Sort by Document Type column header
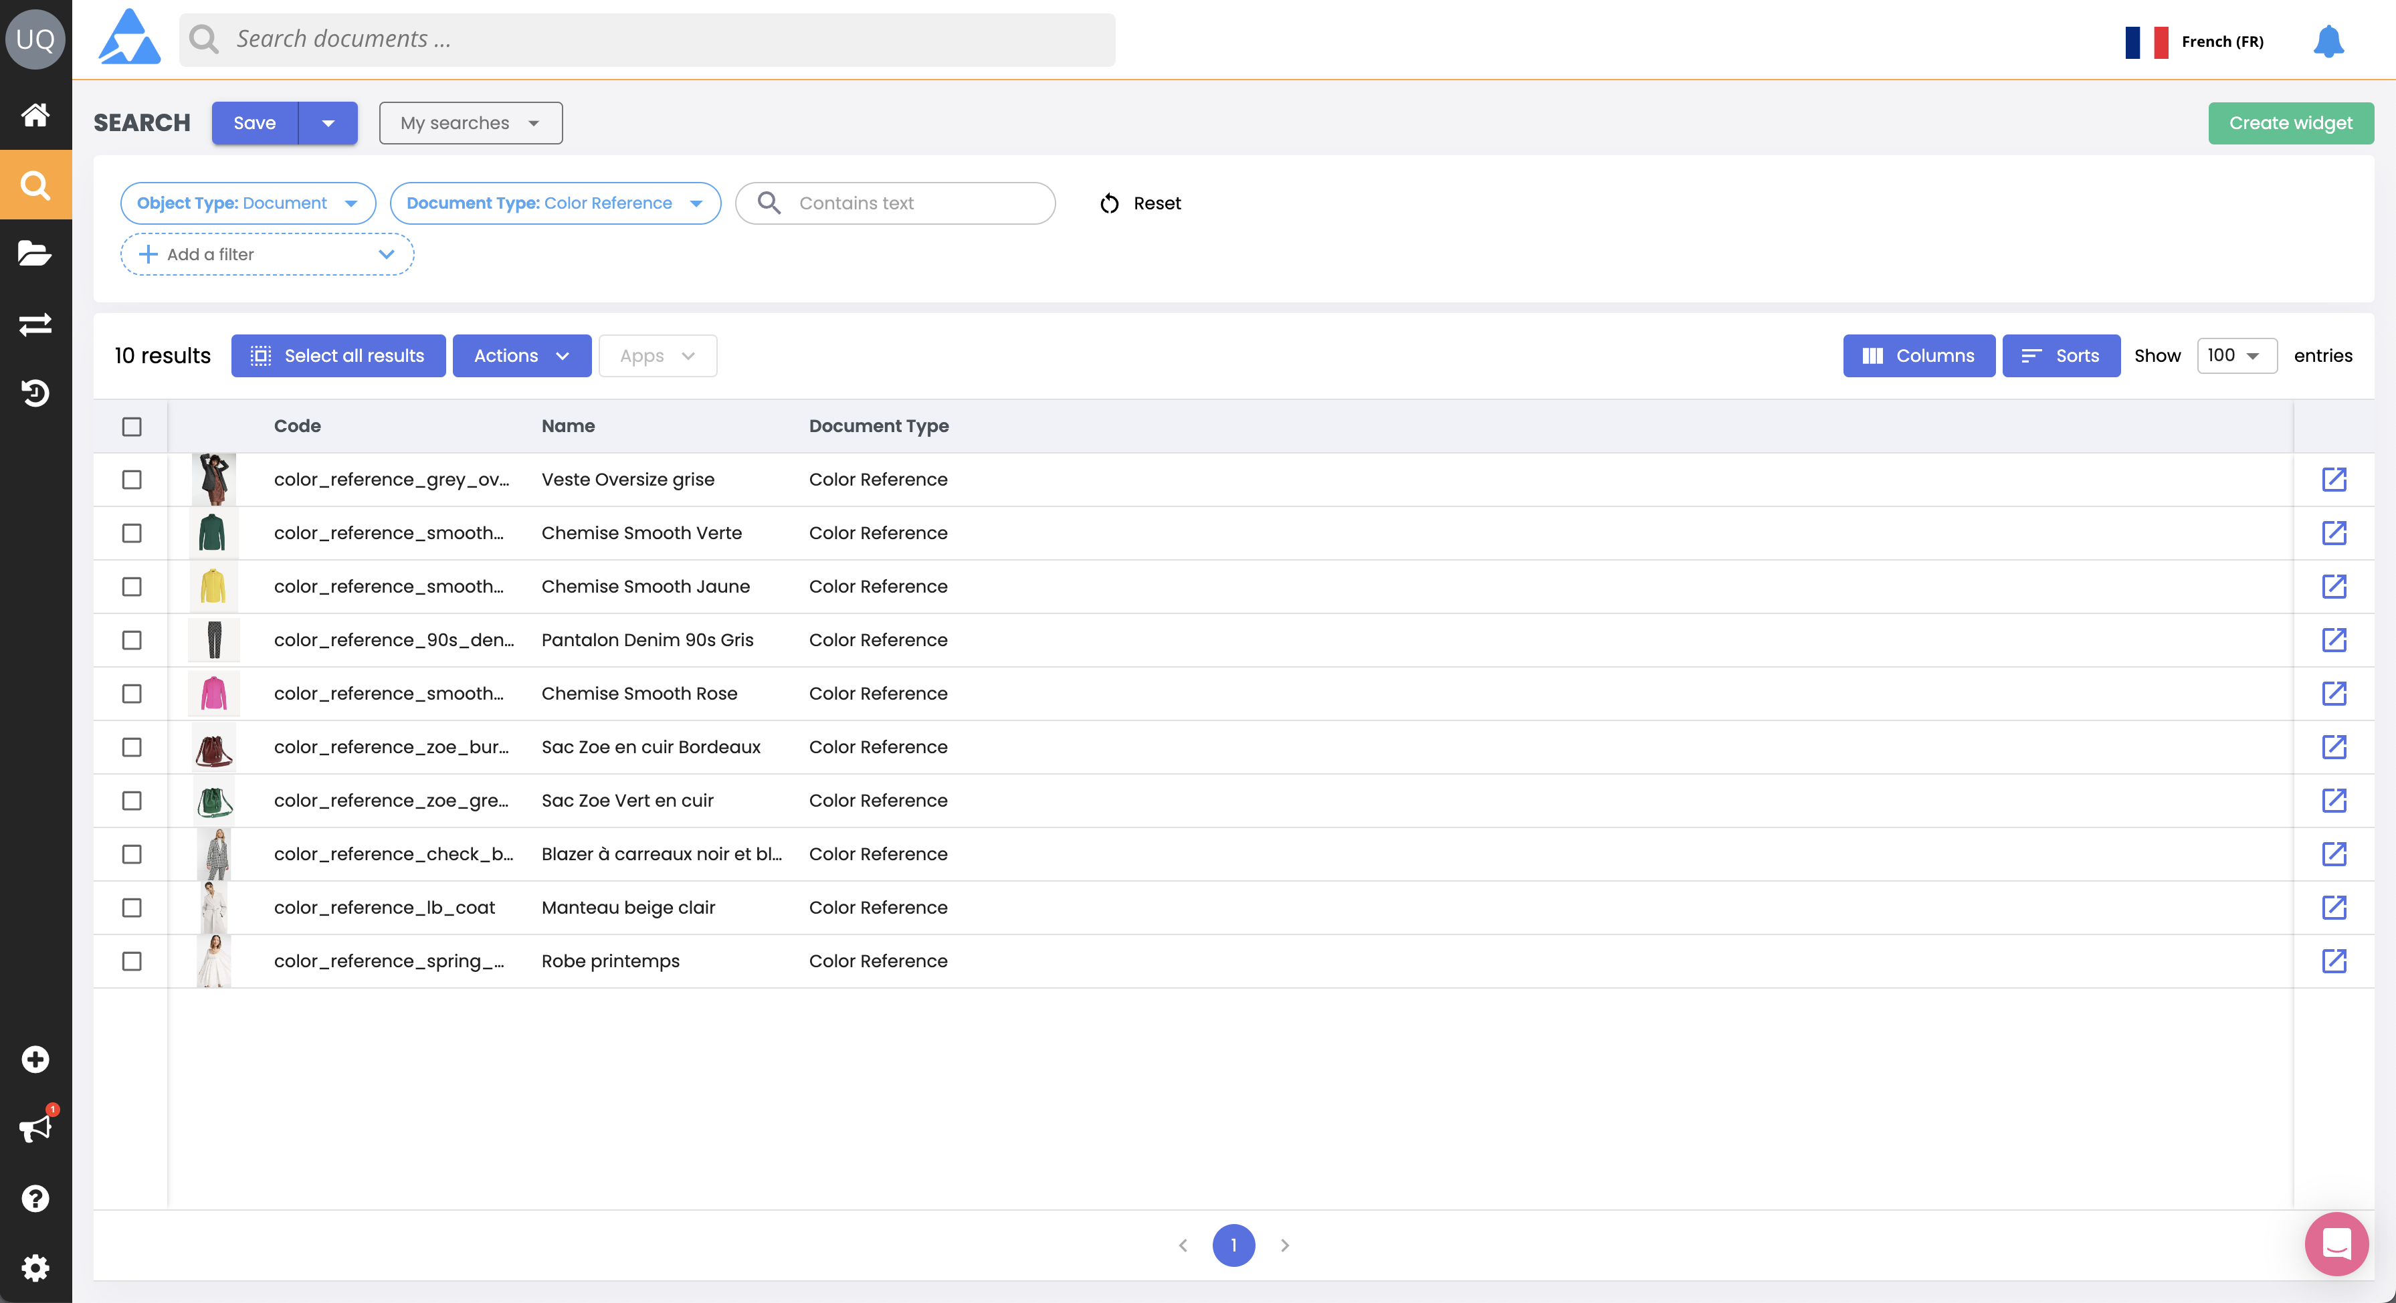The width and height of the screenshot is (2396, 1303). pos(879,426)
